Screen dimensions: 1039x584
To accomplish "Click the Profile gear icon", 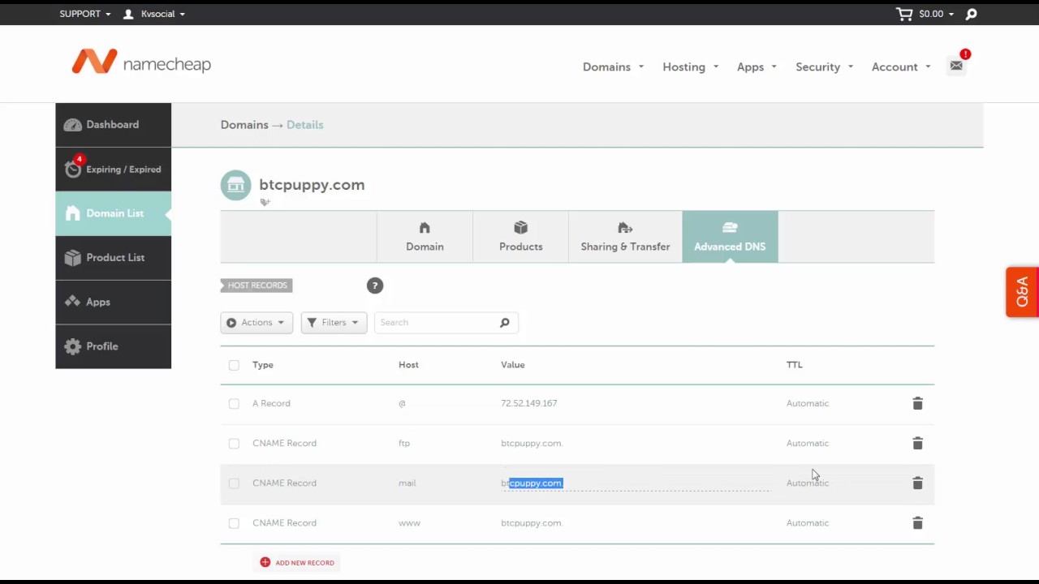I will click(x=73, y=346).
